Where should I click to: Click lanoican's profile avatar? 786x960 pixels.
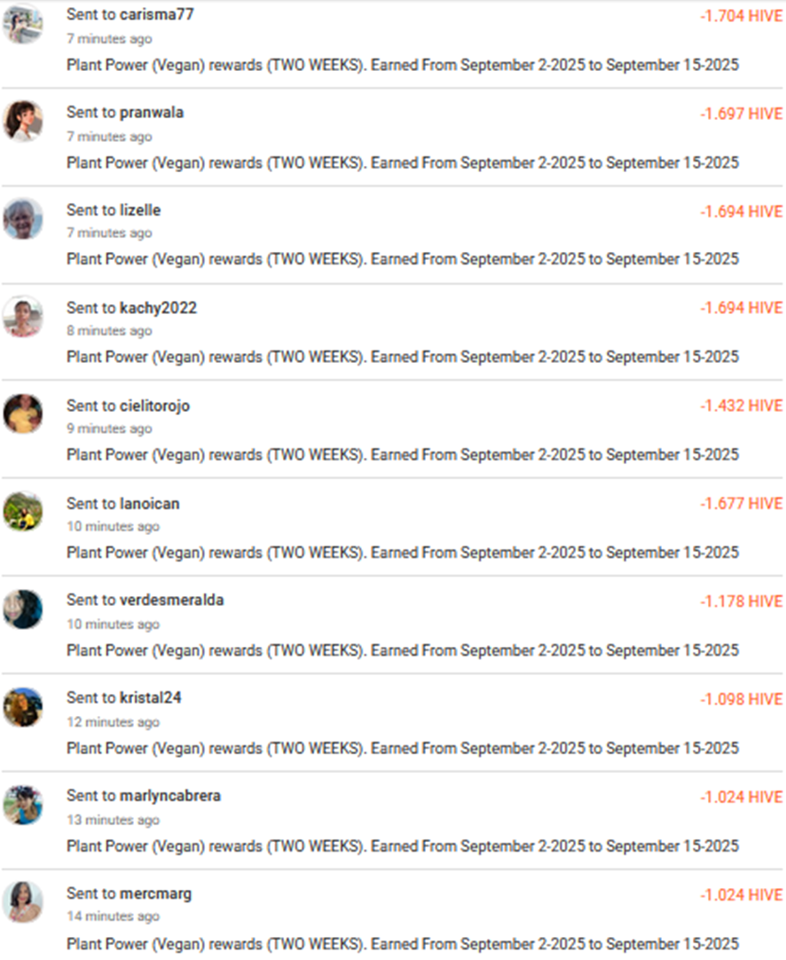(x=23, y=511)
